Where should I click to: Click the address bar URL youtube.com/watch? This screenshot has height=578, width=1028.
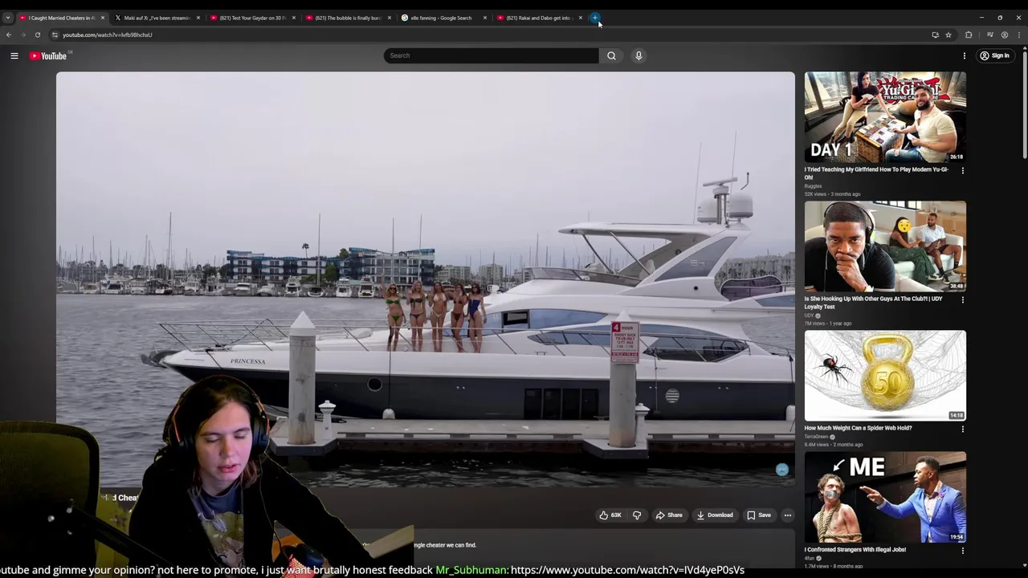click(x=108, y=35)
